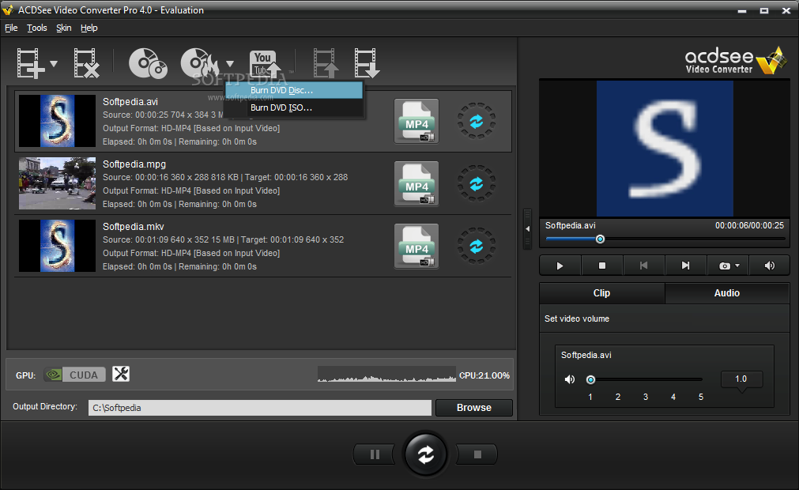Click the Output Directory path field
Image resolution: width=799 pixels, height=490 pixels.
(260, 408)
